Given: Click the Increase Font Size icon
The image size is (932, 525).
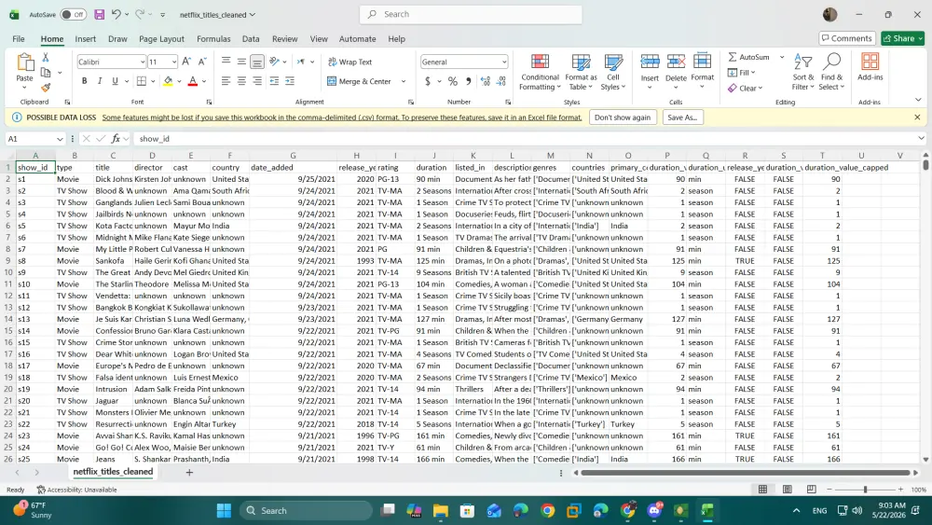Looking at the screenshot, I should (186, 62).
